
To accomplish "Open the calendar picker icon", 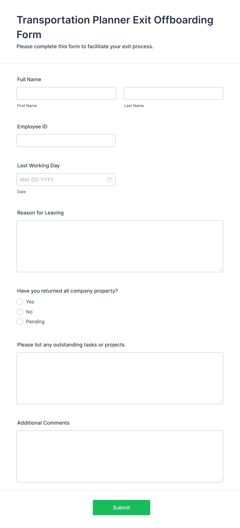I will click(109, 179).
